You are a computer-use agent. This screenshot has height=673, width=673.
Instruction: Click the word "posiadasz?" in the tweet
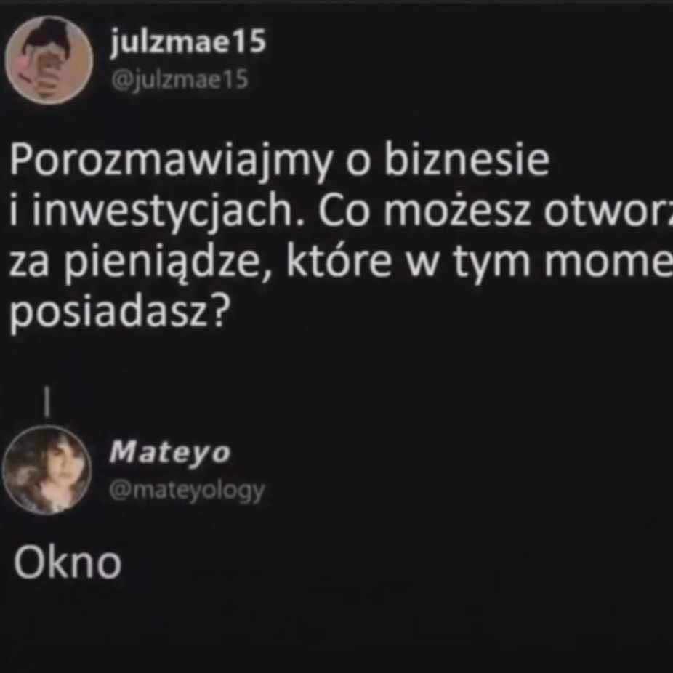point(117,313)
